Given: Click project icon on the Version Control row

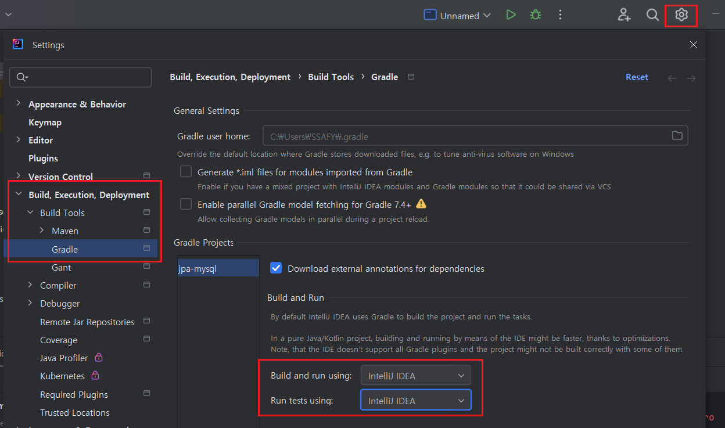Looking at the screenshot, I should pos(146,175).
